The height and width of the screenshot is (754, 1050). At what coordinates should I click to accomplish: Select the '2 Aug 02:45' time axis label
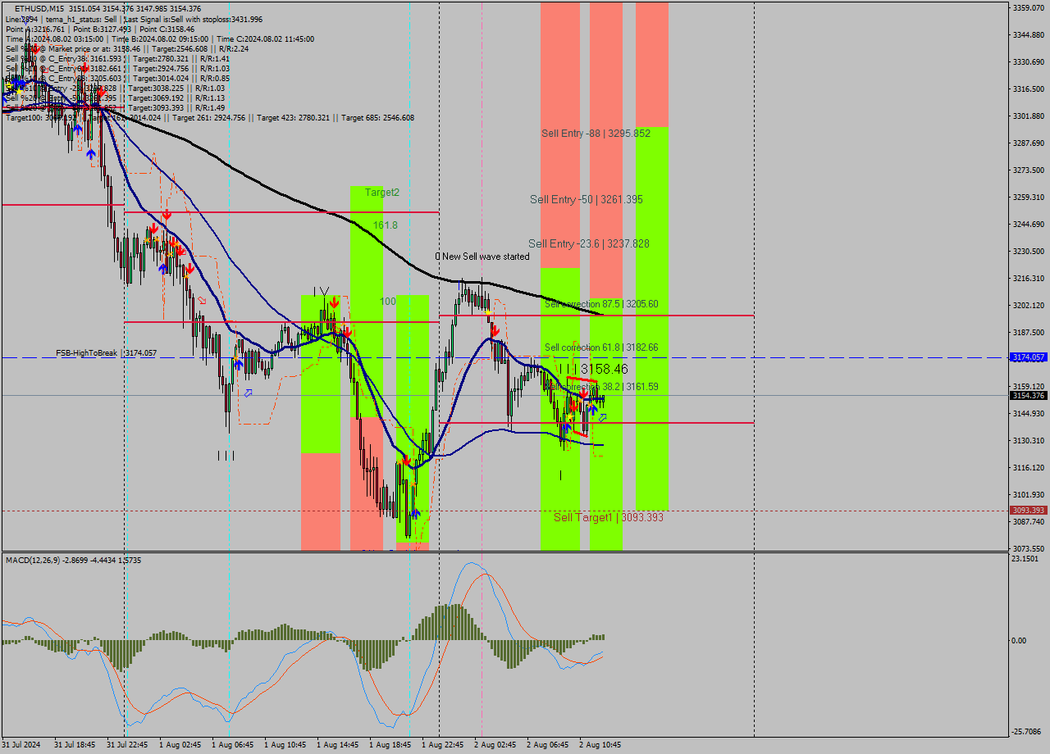[495, 745]
